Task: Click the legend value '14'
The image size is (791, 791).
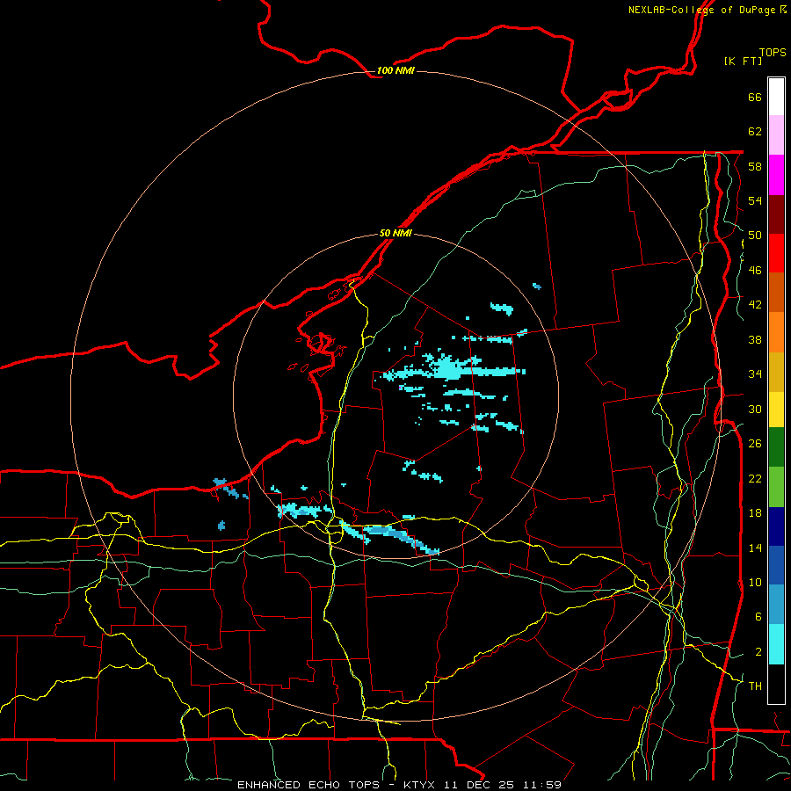Action: 755,548
